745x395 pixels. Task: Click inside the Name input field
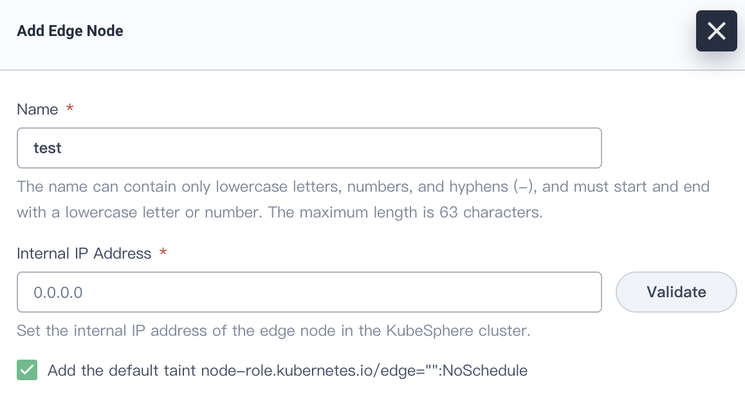pyautogui.click(x=309, y=148)
